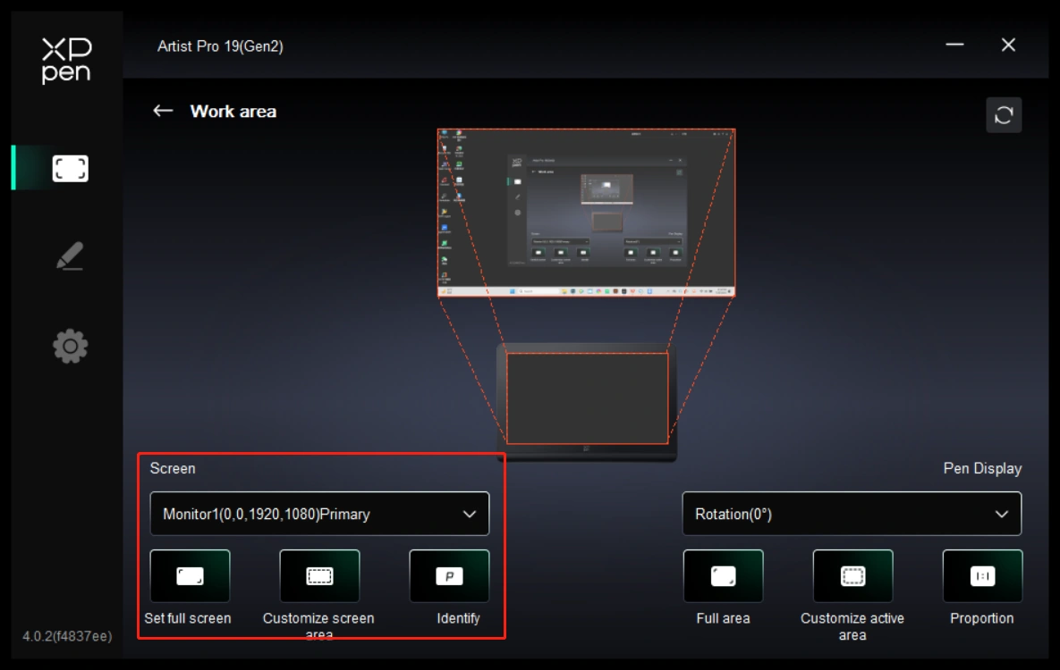Select the Full area button under Pen Display
Viewport: 1060px width, 670px height.
click(x=723, y=576)
